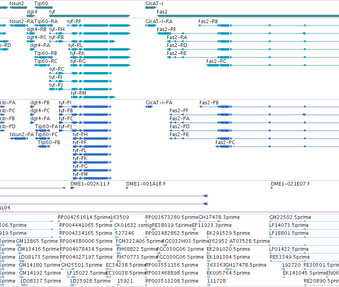This screenshot has height=287, width=339.
Task: Select EST GM13865.5prime
Action: pos(37,241)
